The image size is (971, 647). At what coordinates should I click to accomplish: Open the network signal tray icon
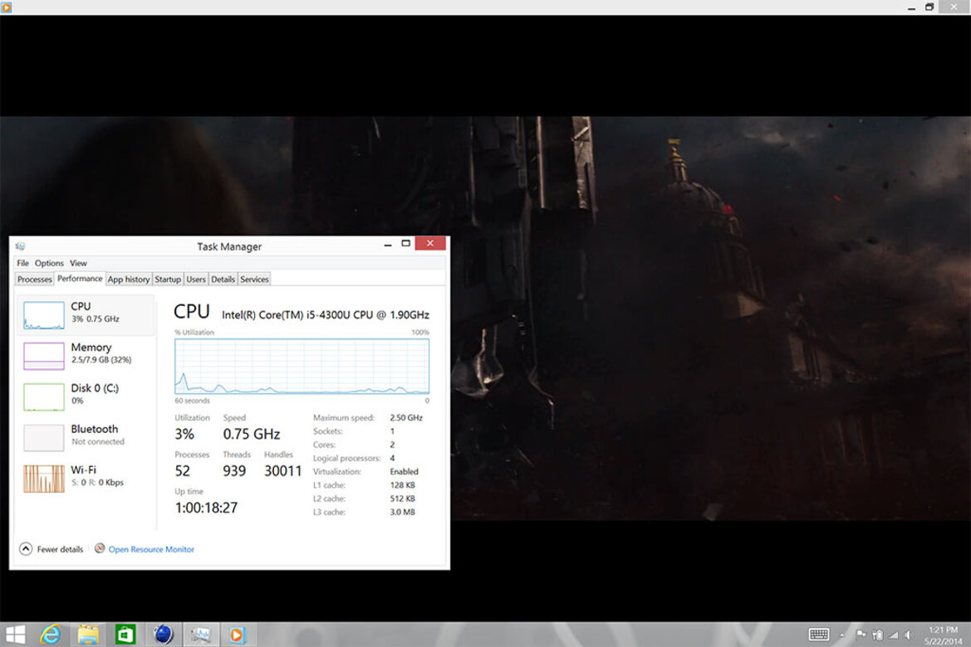[894, 635]
